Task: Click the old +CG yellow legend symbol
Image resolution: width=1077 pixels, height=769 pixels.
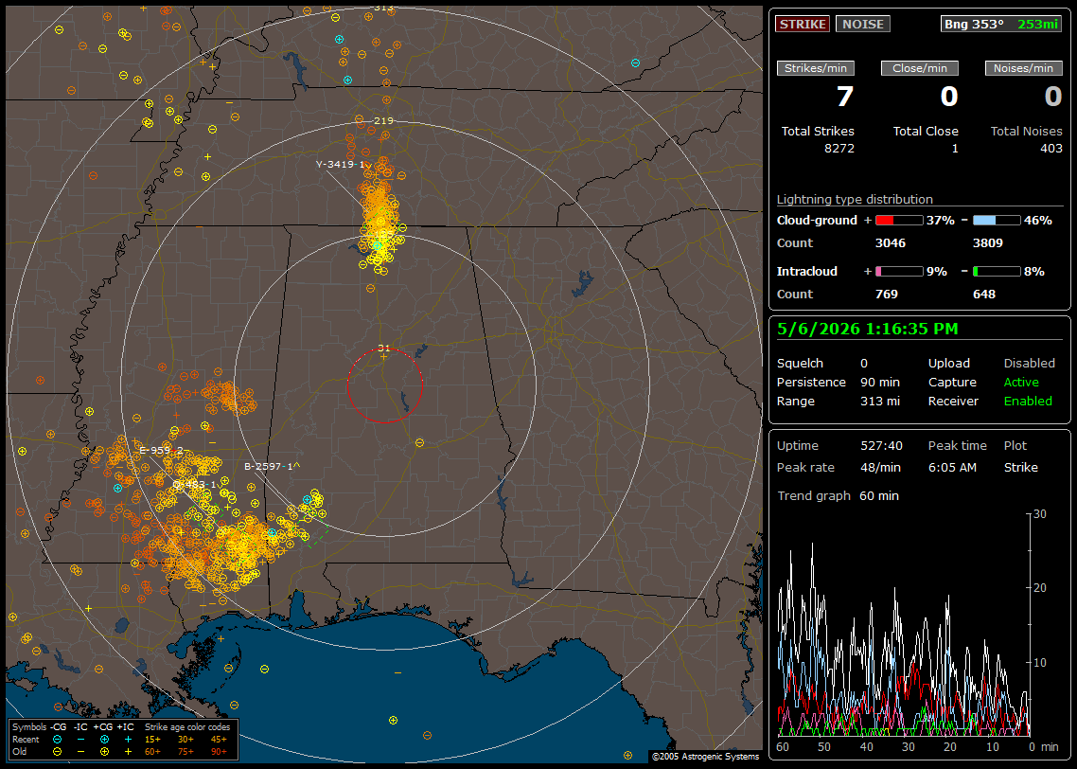Action: [x=104, y=752]
